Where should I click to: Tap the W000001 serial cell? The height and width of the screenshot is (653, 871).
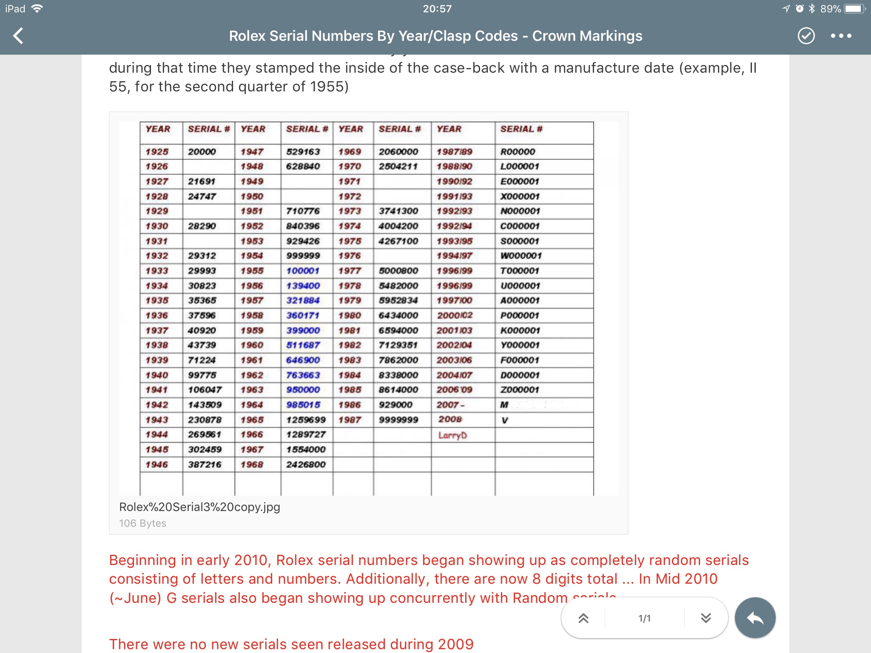click(x=521, y=256)
